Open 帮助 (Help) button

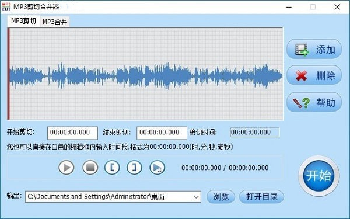pyautogui.click(x=314, y=102)
